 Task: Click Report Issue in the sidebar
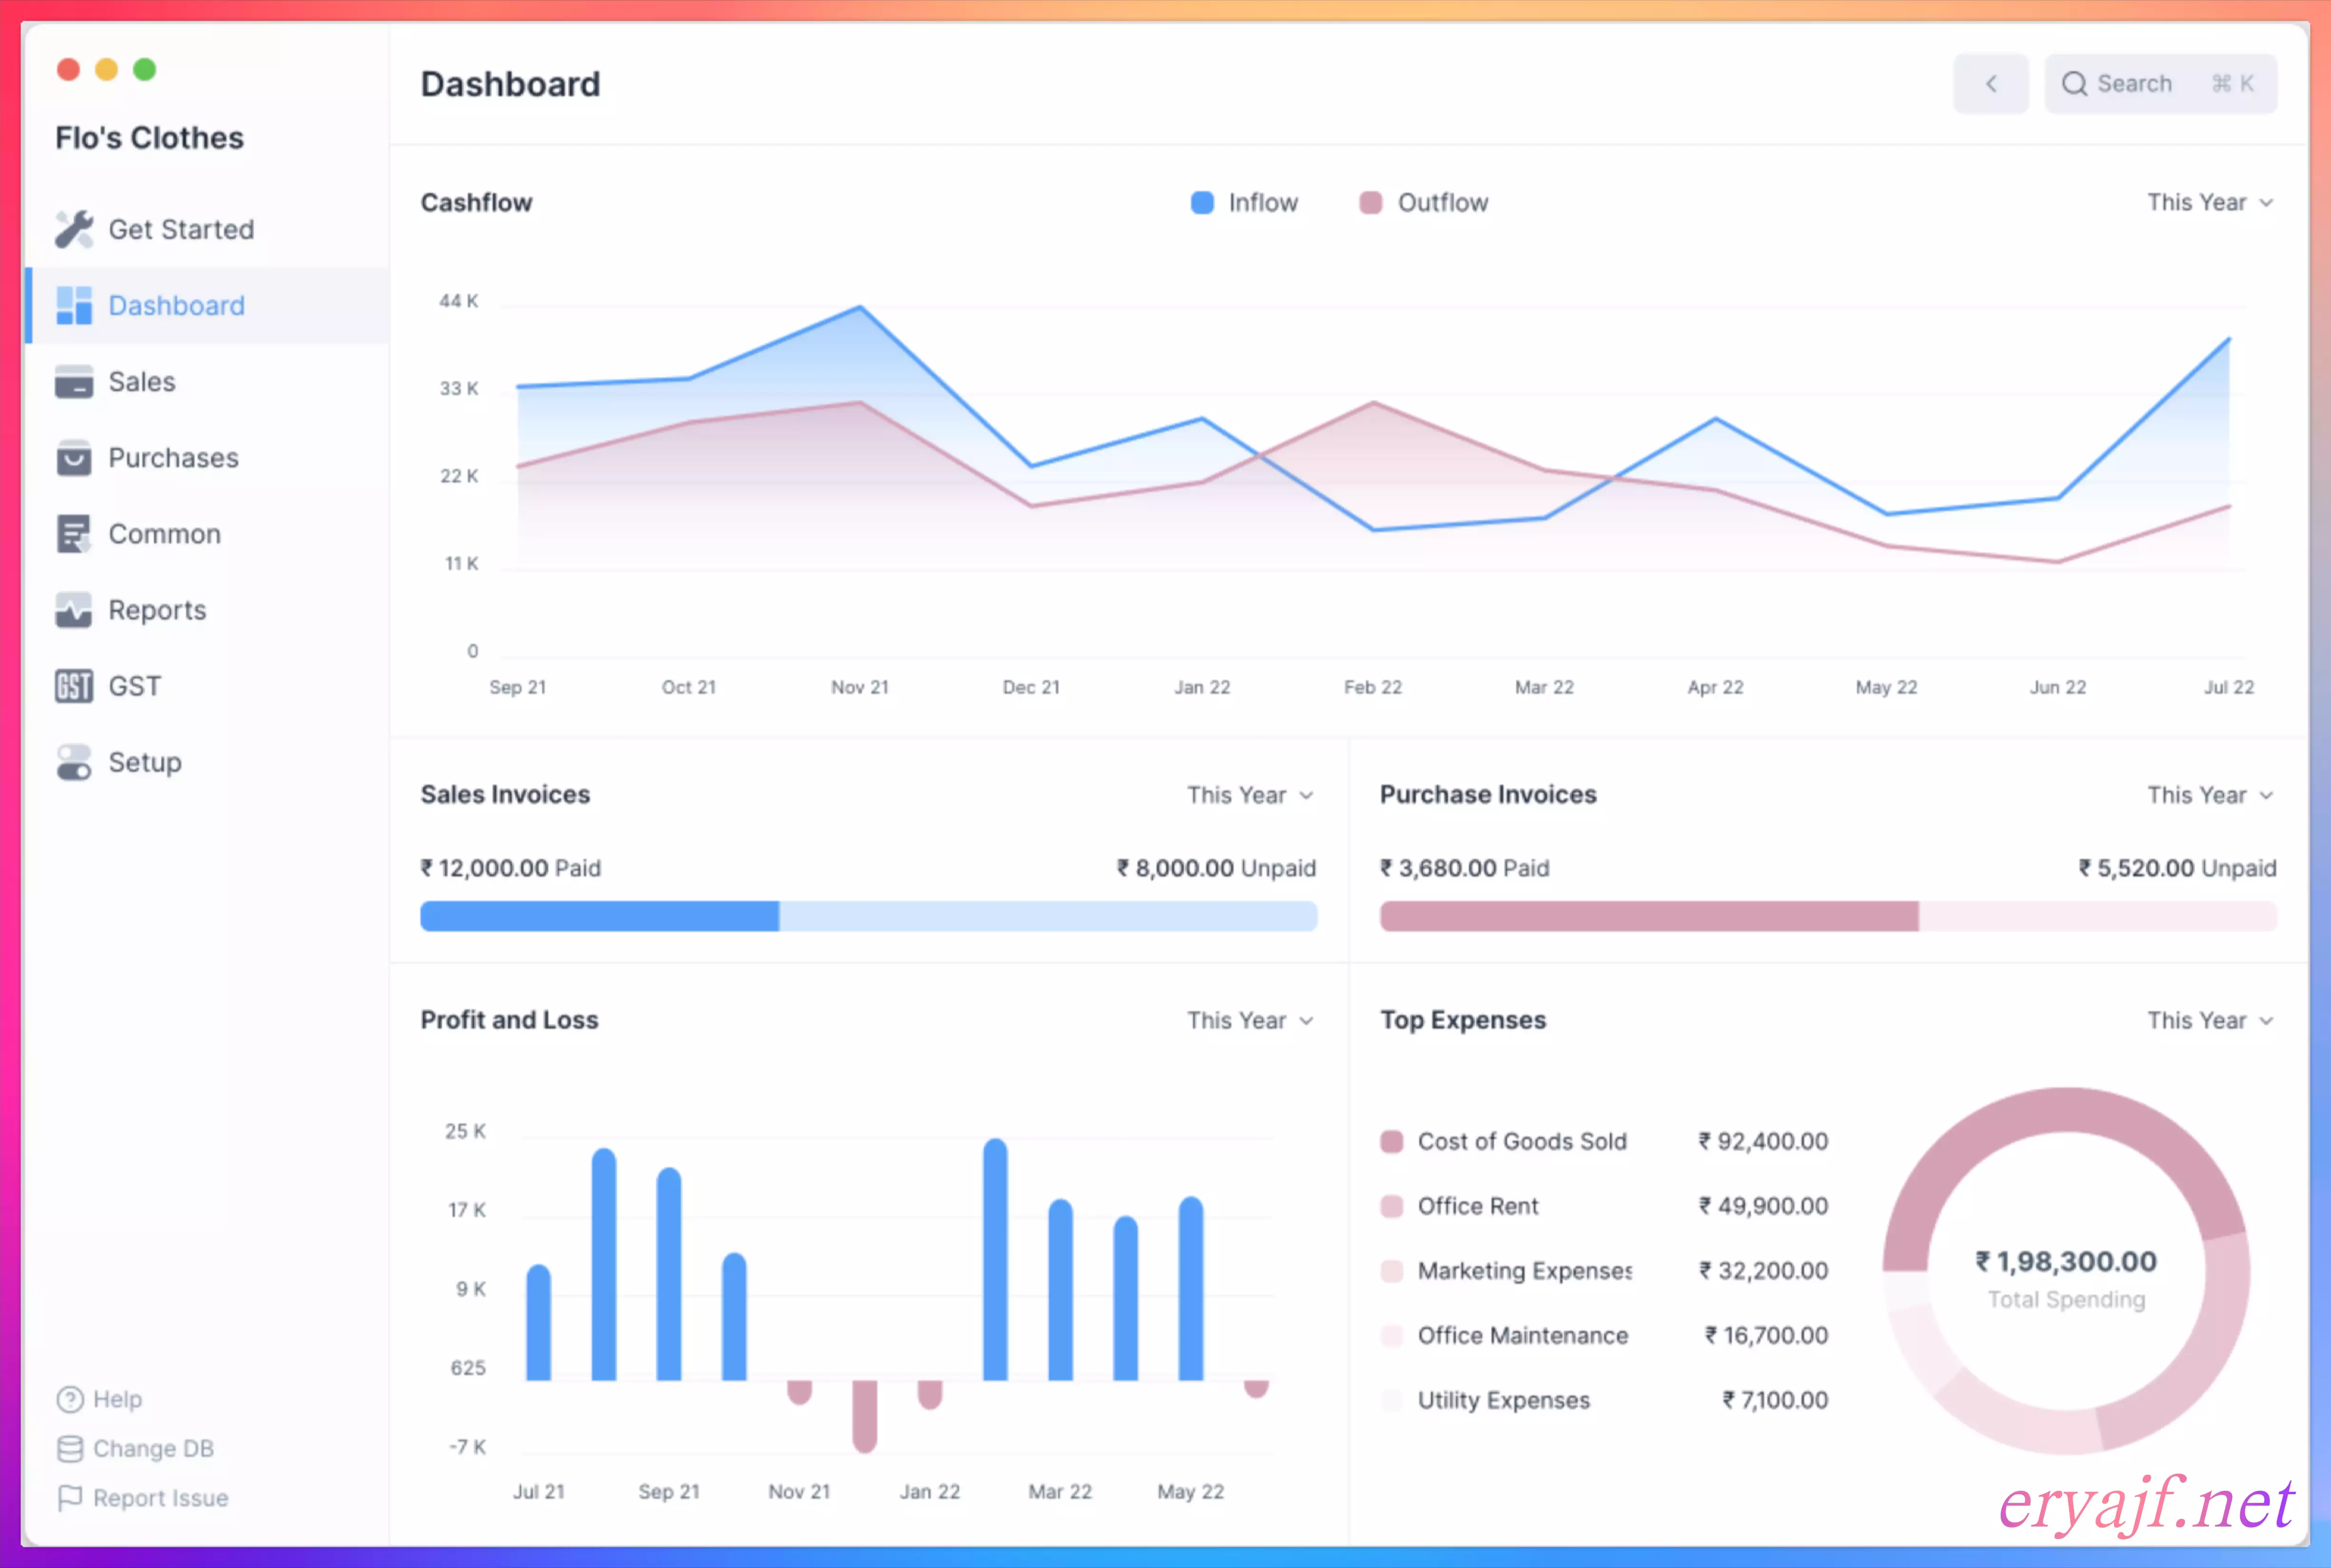tap(160, 1498)
